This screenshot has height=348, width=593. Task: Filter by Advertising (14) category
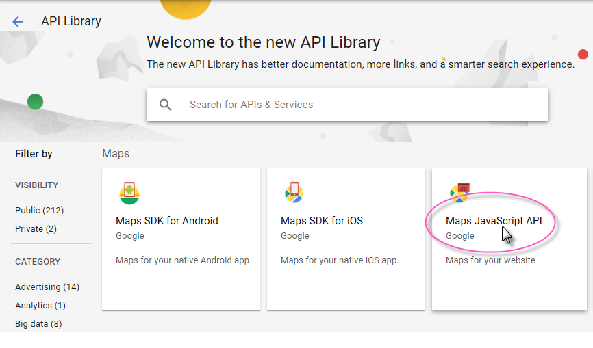[x=47, y=287]
